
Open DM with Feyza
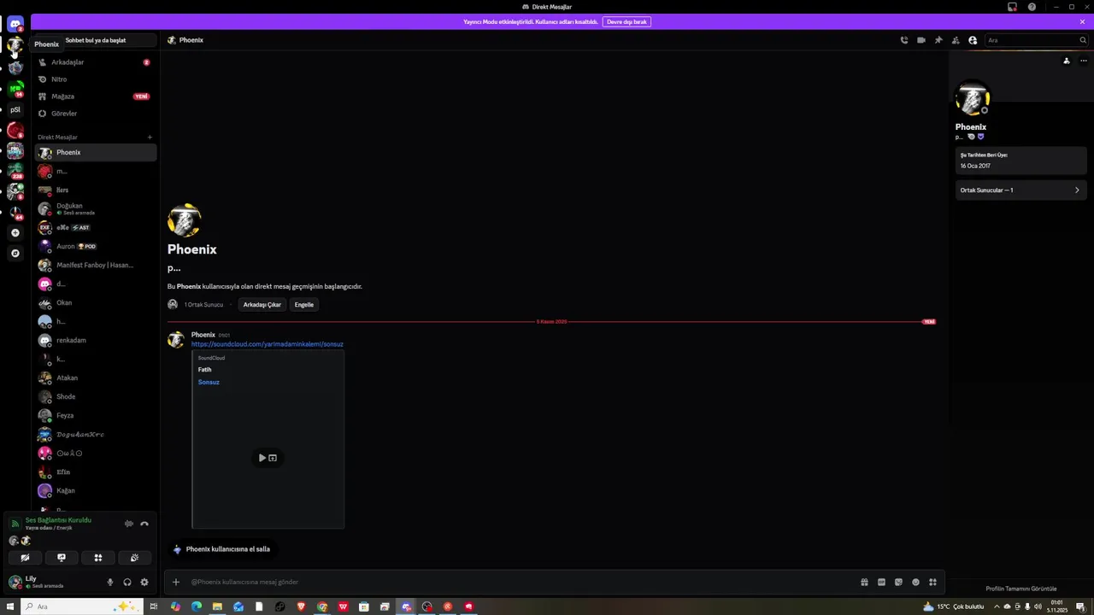click(x=95, y=415)
